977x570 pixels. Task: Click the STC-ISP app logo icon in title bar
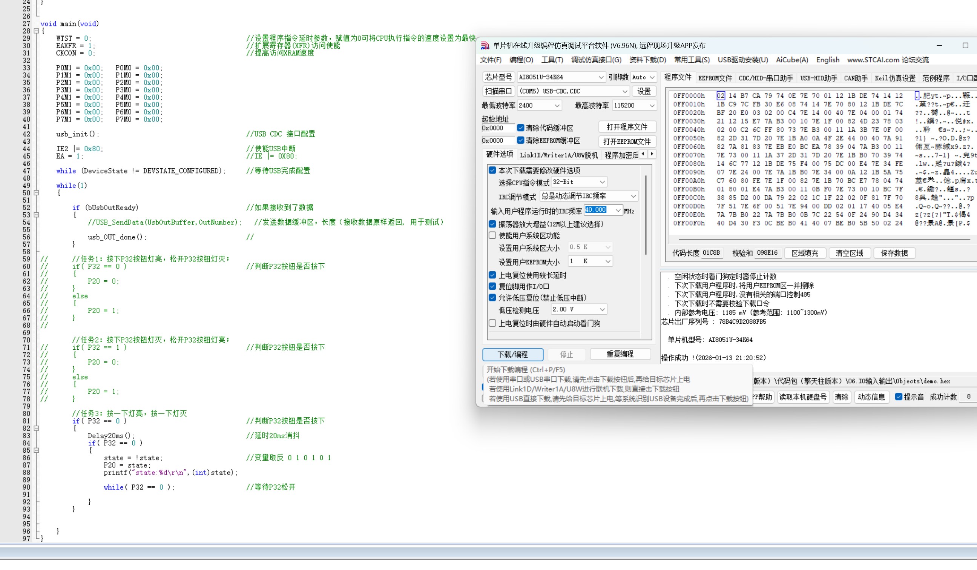click(485, 45)
